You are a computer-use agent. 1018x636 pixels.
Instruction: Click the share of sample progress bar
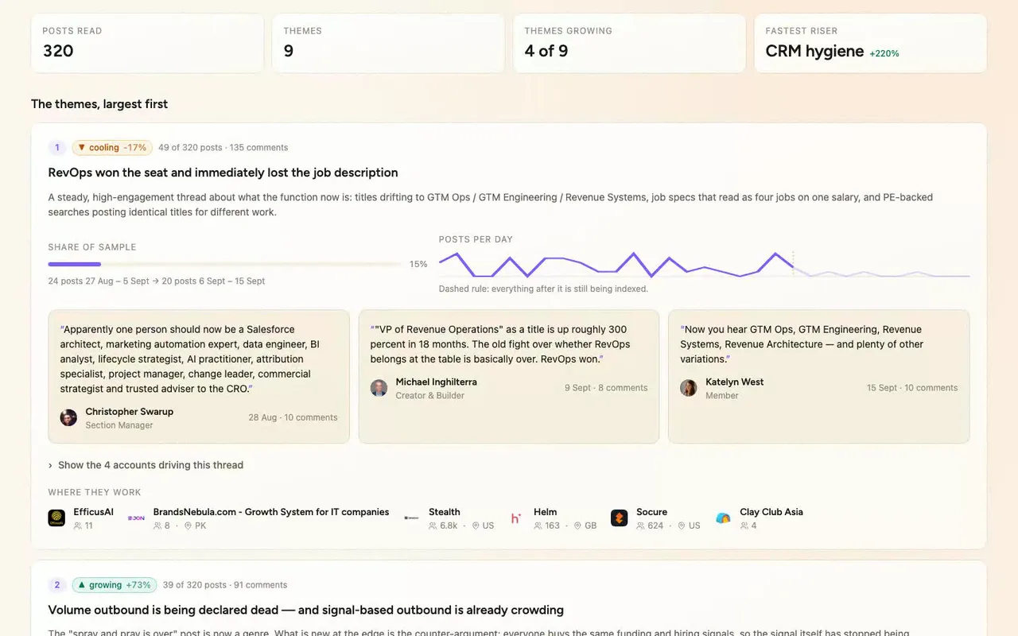point(225,264)
